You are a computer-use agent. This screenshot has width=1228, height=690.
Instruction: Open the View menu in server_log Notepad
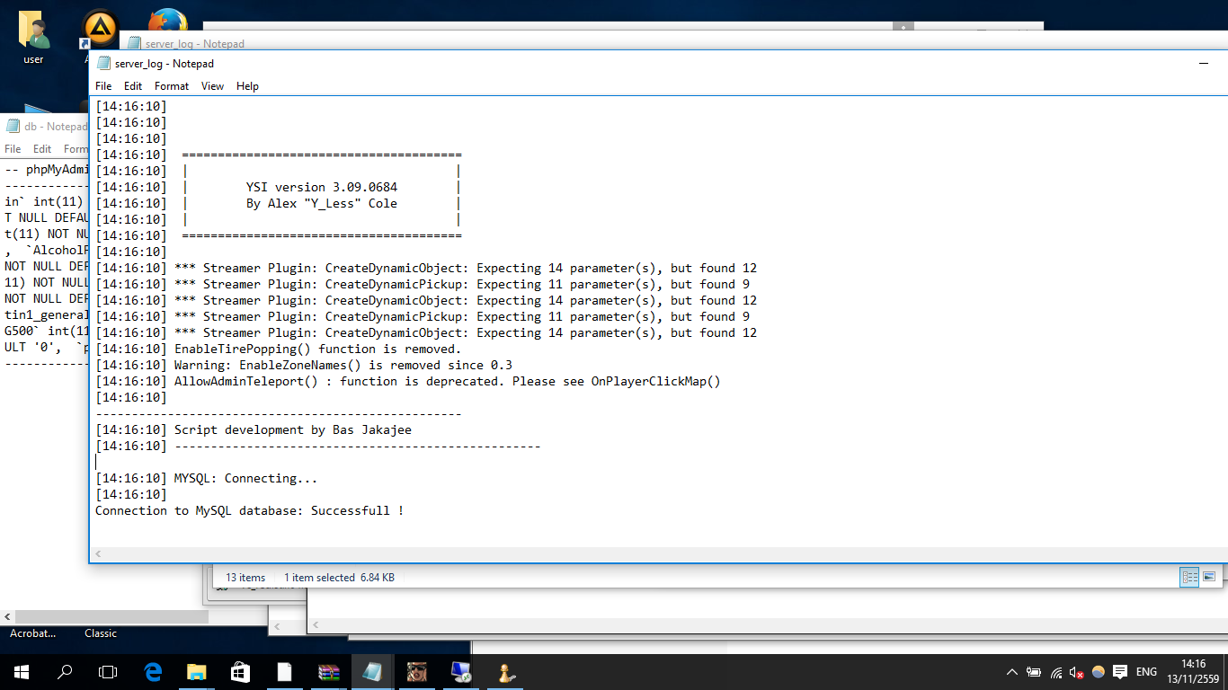[x=212, y=86]
